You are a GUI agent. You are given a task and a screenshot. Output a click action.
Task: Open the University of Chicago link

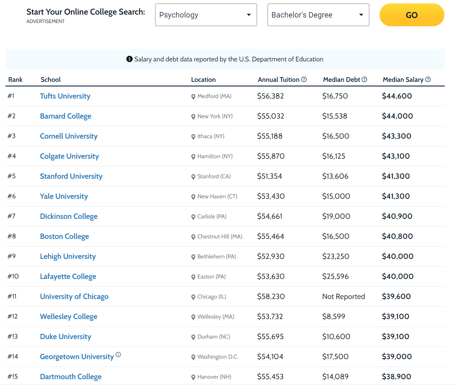[x=74, y=296]
